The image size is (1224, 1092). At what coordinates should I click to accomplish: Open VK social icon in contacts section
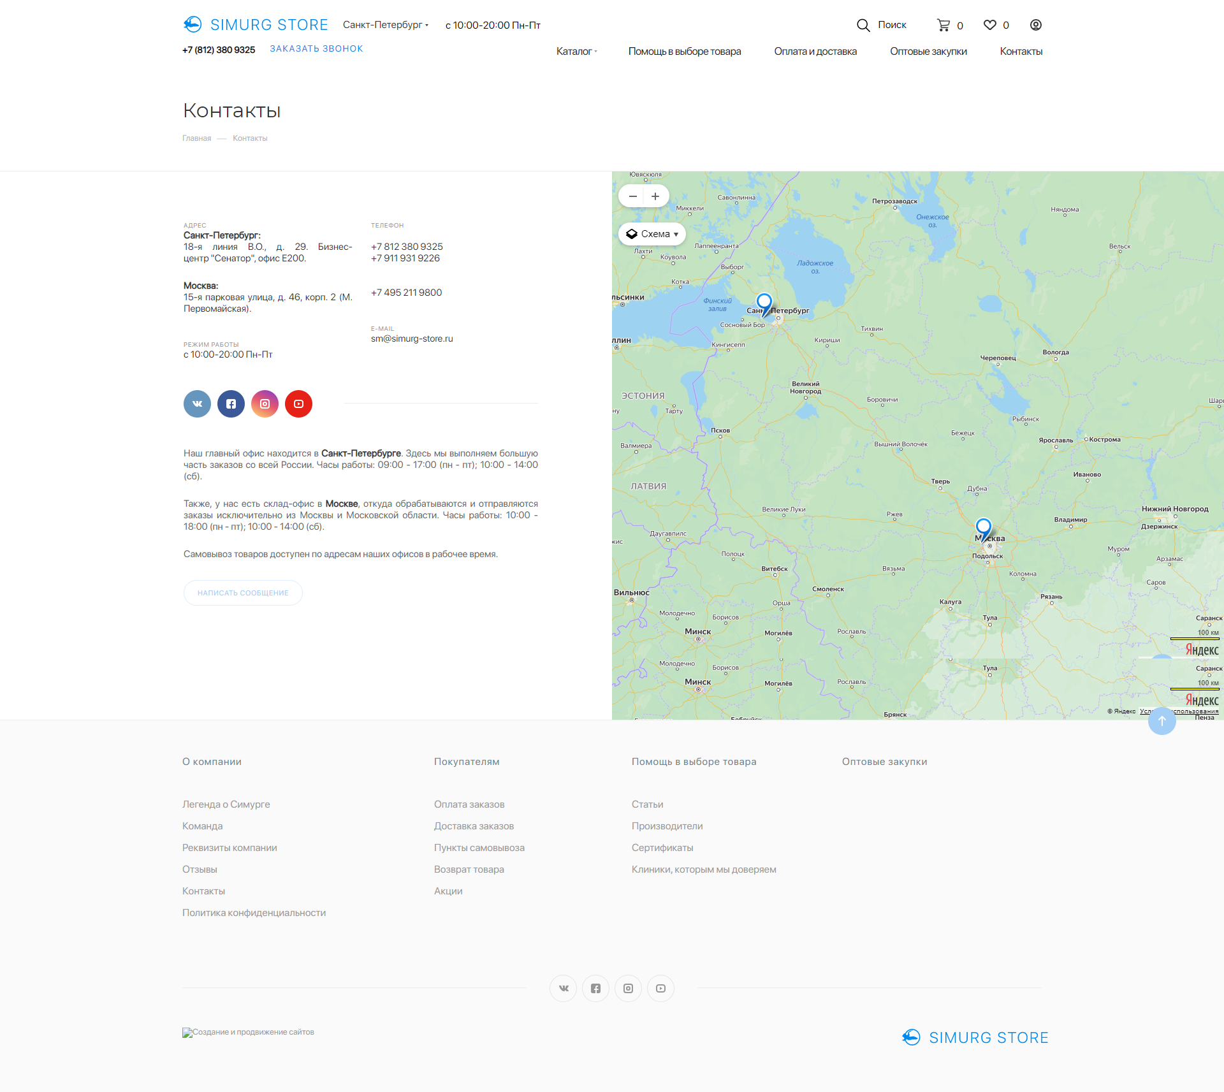click(197, 404)
